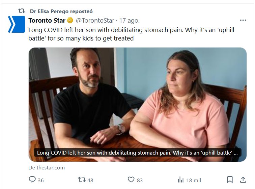Click the 83 likes count number
Viewport: 255px width, 189px height.
(x=140, y=180)
